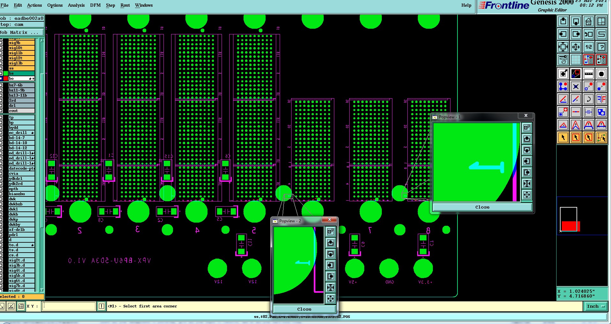Click the bz7-6b layer name
This screenshot has height=324, width=611.
tap(21, 85)
